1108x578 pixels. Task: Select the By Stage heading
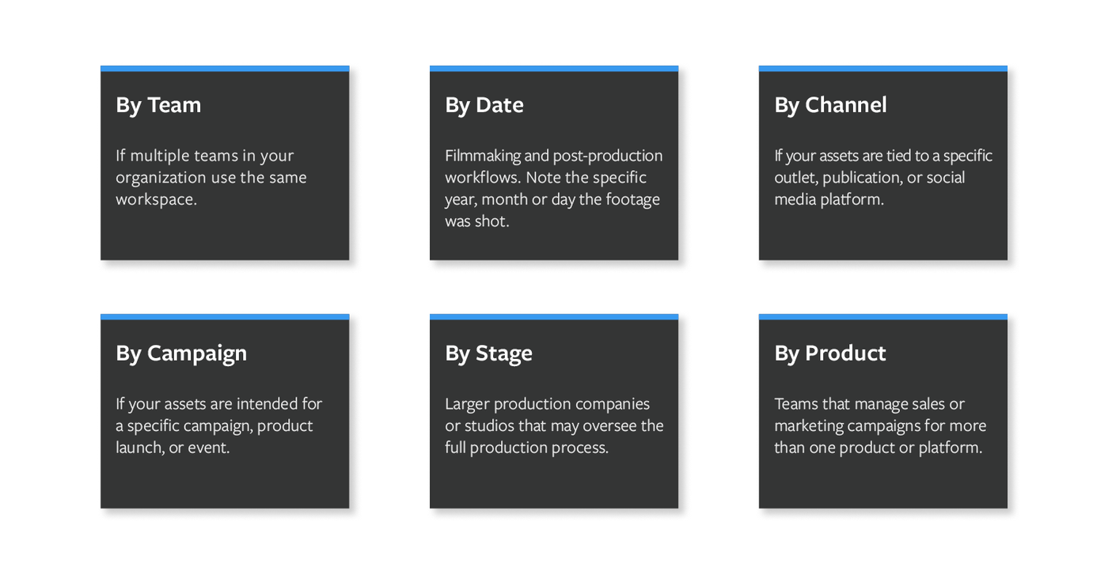click(x=488, y=353)
